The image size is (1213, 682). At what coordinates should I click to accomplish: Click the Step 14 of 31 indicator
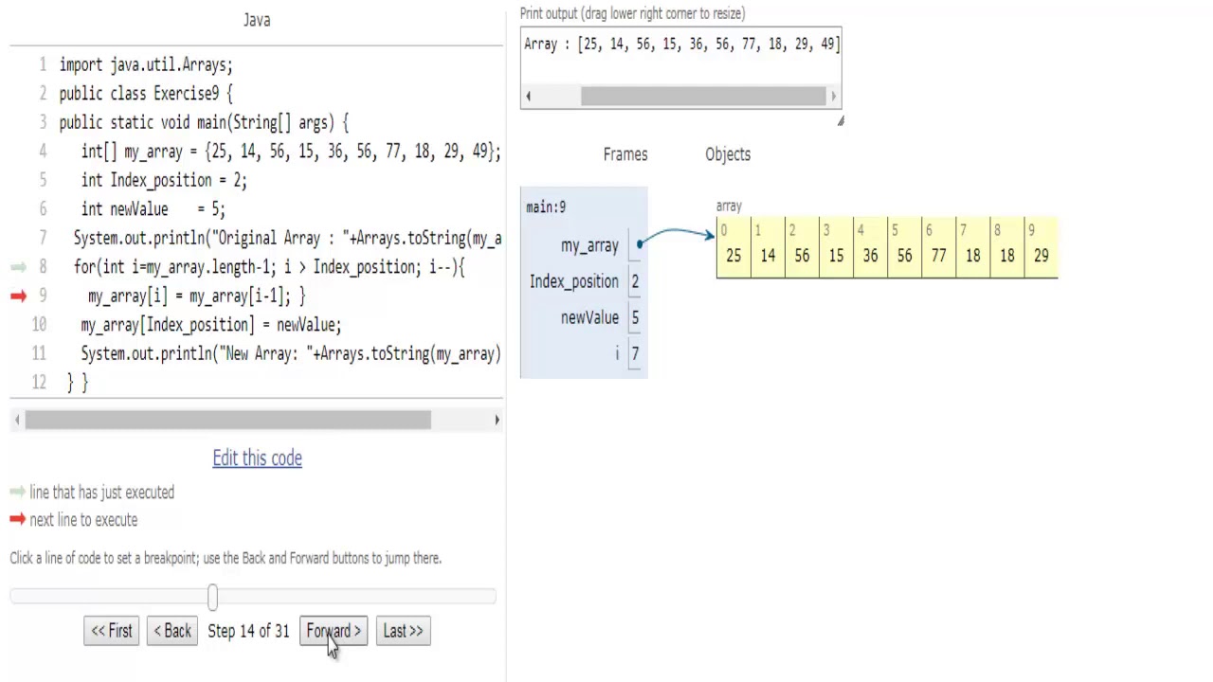(x=248, y=632)
